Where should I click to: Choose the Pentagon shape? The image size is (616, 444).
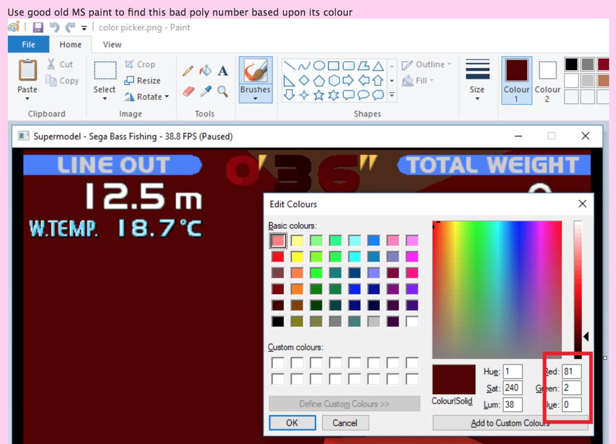[319, 80]
